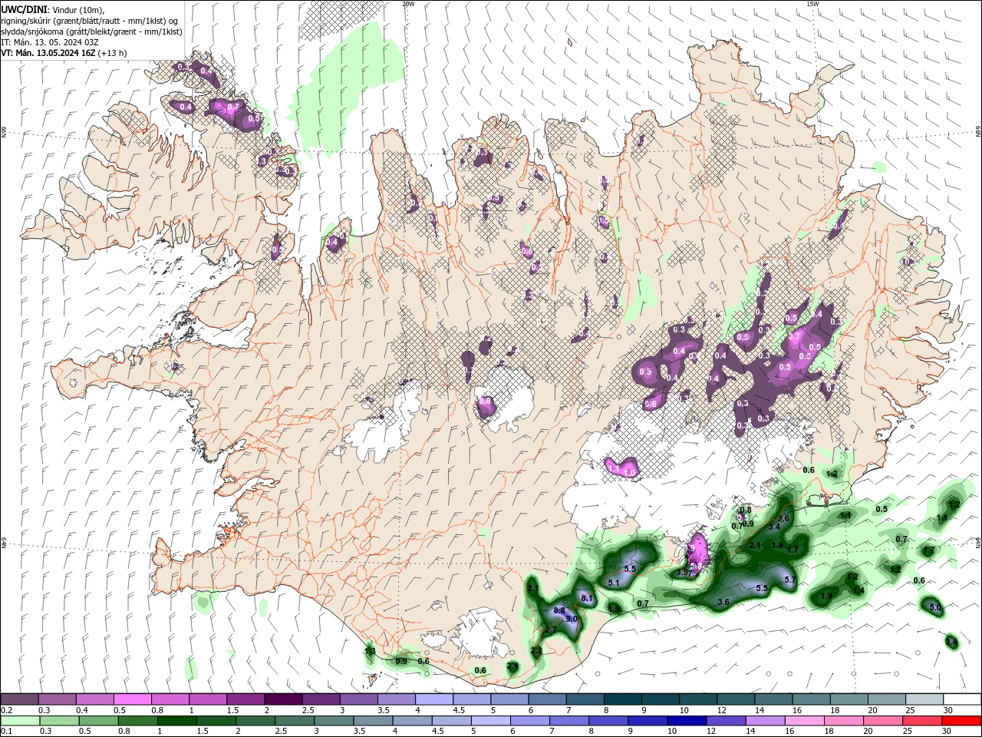Click the '20W' longitude label
This screenshot has height=737, width=982.
point(408,4)
